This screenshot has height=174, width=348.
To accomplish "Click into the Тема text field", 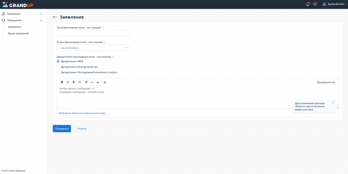I will tap(93, 33).
